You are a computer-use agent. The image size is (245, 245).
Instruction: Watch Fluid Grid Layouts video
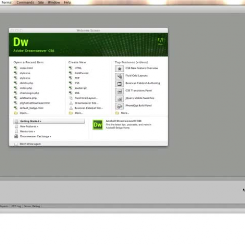[x=137, y=75]
